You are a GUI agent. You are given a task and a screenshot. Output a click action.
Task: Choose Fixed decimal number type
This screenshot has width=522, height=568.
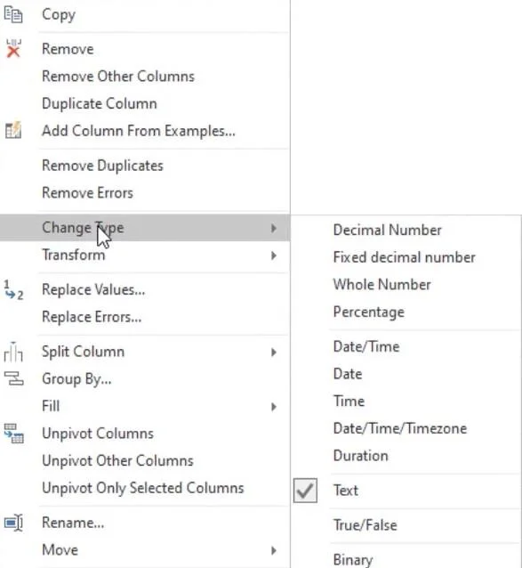coord(404,257)
